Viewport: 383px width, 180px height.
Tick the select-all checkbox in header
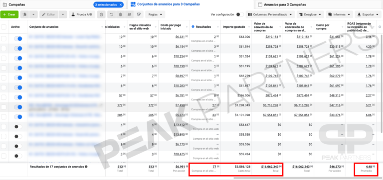[x=3, y=27]
